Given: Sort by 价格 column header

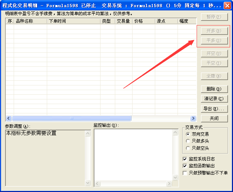Looking at the screenshot, I should 144,21.
